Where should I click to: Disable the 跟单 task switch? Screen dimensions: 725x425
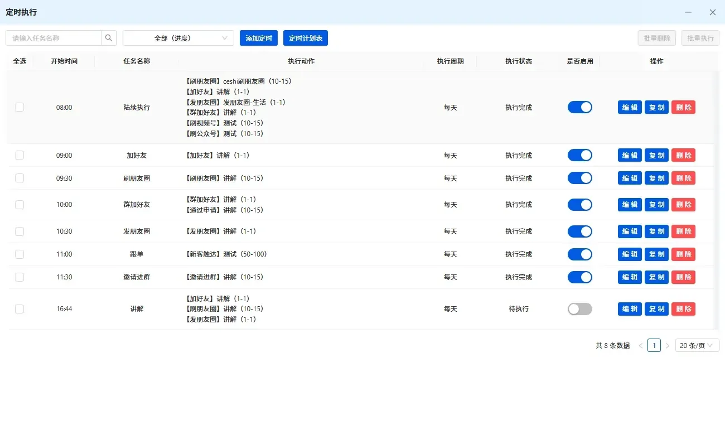580,254
